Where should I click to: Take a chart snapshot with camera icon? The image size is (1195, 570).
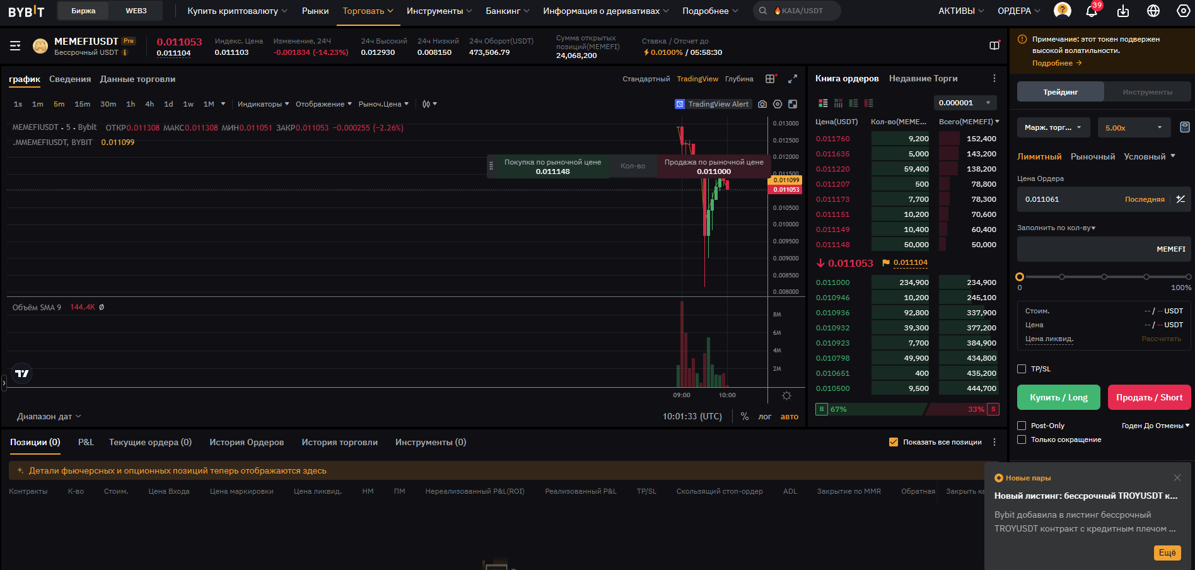(762, 104)
